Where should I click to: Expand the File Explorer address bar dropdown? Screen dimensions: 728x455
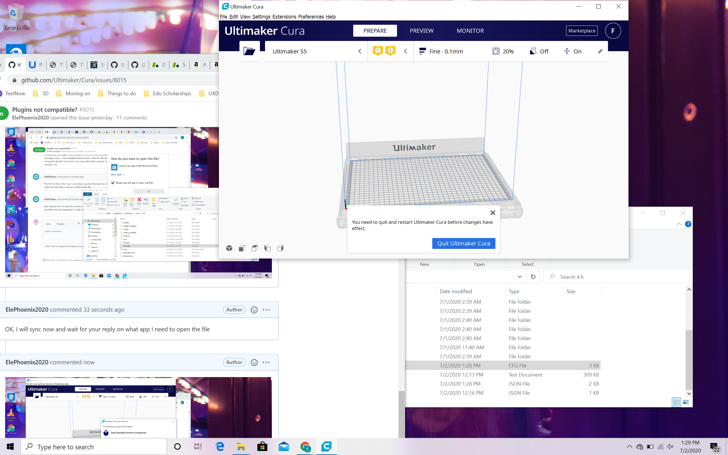(520, 276)
